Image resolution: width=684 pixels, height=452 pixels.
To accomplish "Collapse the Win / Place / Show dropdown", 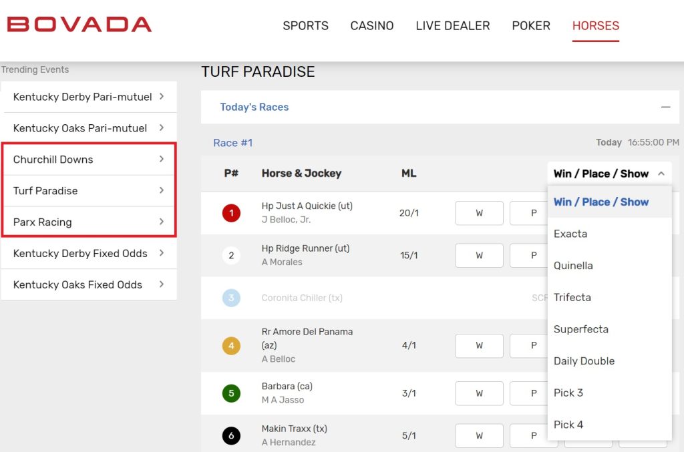I will coord(609,174).
